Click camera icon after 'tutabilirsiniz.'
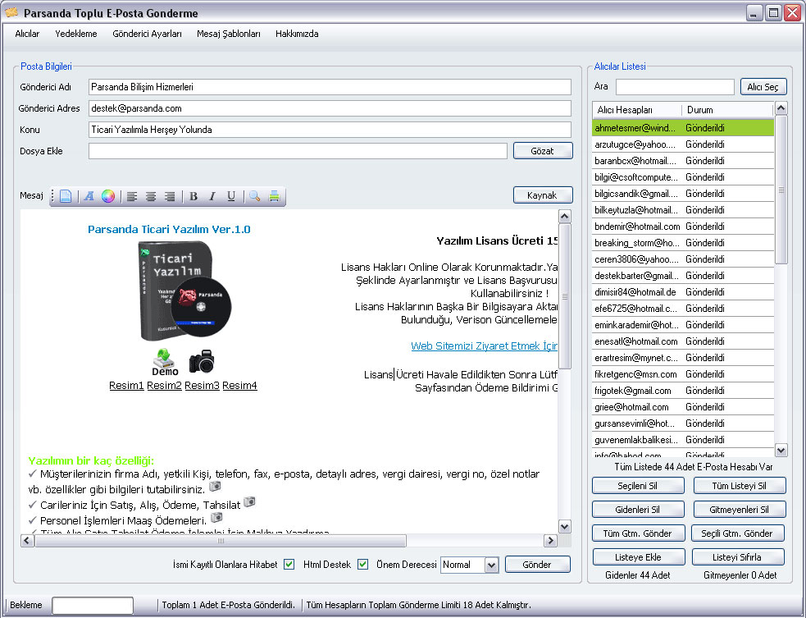 [x=216, y=486]
